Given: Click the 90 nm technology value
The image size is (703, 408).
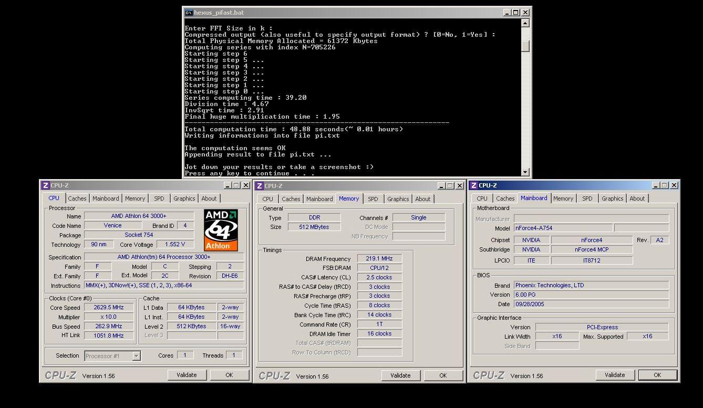Looking at the screenshot, I should click(98, 244).
